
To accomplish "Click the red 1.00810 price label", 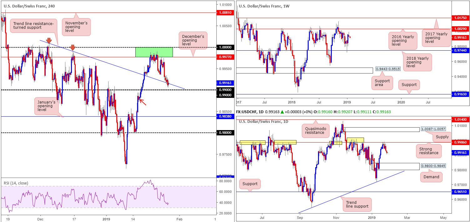I will (225, 13).
